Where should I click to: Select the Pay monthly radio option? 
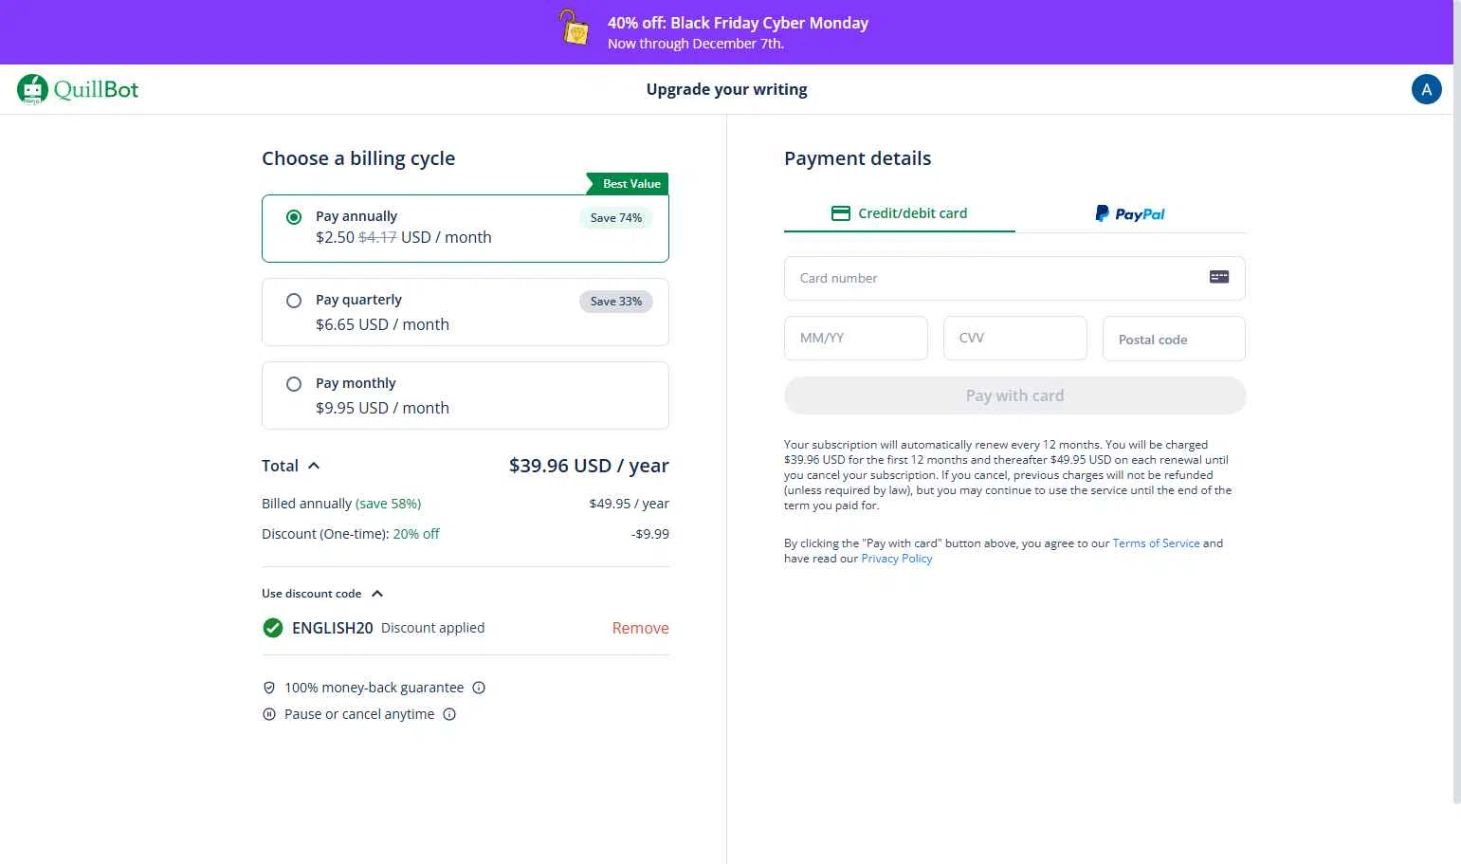pyautogui.click(x=294, y=384)
